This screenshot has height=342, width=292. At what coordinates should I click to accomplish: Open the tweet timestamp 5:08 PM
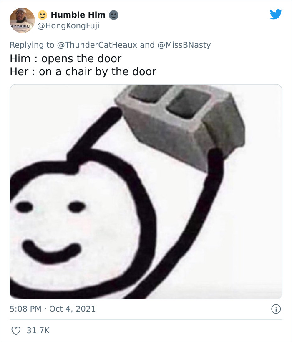click(x=25, y=309)
